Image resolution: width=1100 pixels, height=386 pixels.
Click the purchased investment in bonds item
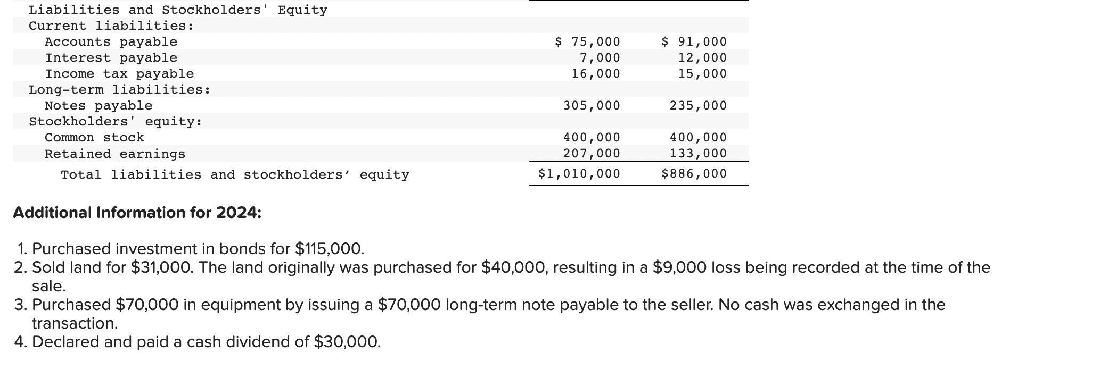(190, 249)
